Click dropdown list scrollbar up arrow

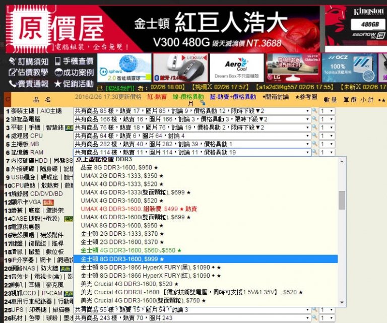(342, 161)
